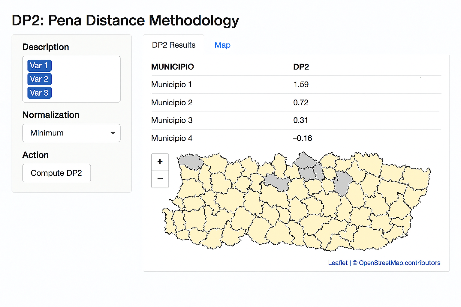Select the DP2 Results tab

point(173,45)
